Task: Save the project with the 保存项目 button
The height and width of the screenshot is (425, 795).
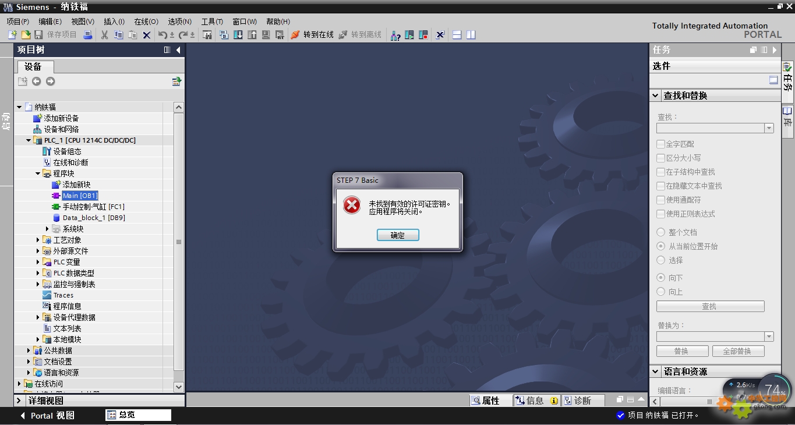Action: point(56,35)
